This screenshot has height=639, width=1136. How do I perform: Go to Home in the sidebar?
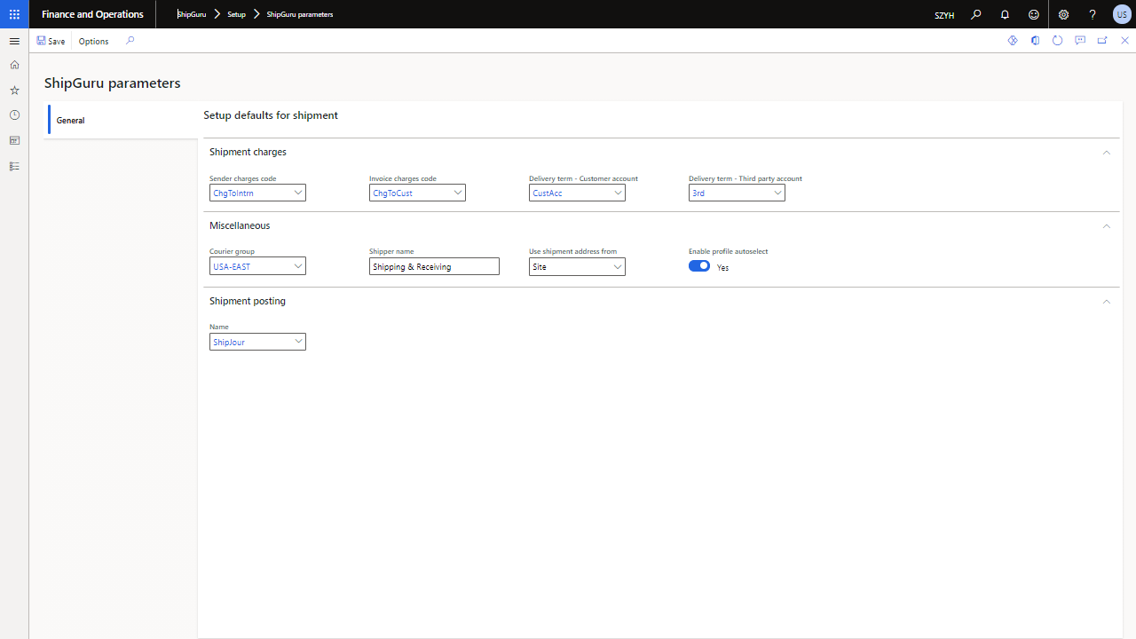pos(14,65)
